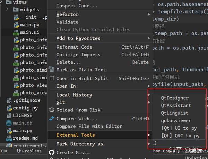Image resolution: width=208 pixels, height=159 pixels.
Task: Click the widgets folder icon
Action: [16, 10]
